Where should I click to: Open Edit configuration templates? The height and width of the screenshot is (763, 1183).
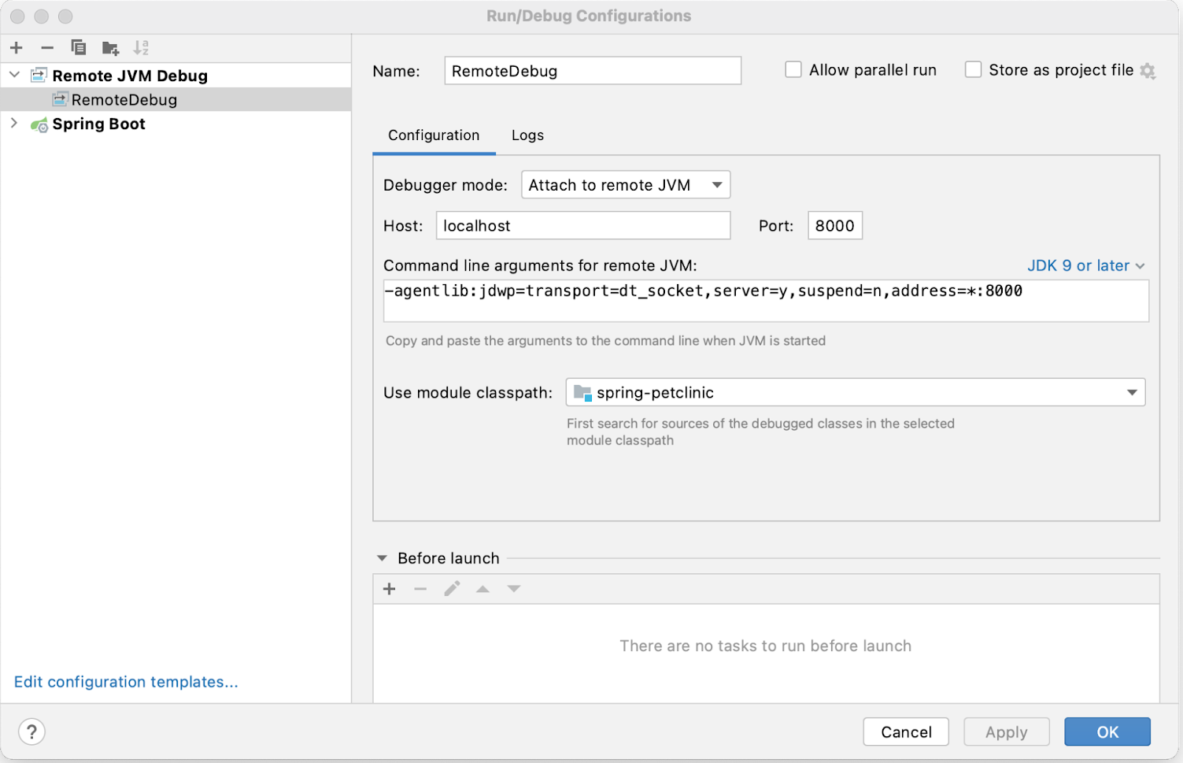(126, 682)
